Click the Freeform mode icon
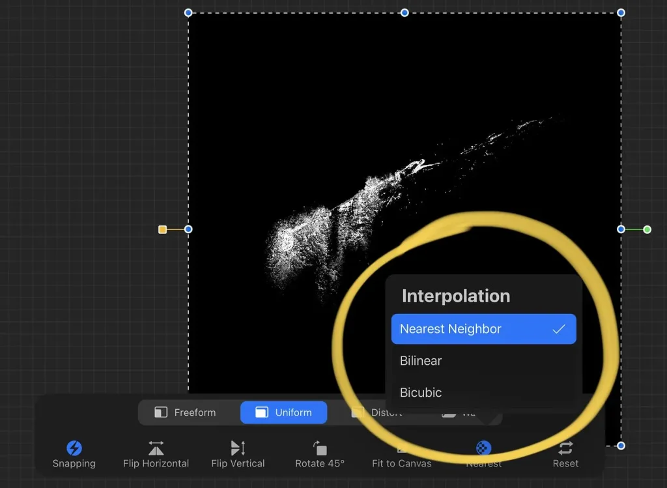Screen dimensions: 667x488 pos(161,412)
